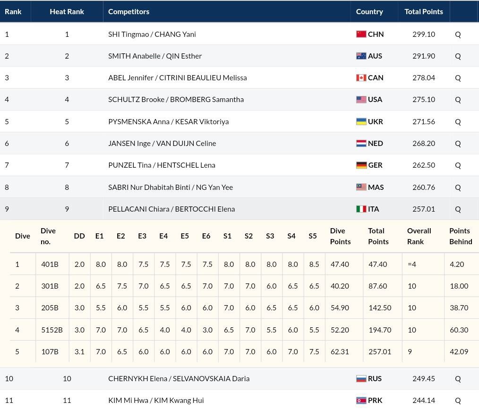Click the Competitors column header
Viewport: 479px width, 410px height.
coord(128,11)
